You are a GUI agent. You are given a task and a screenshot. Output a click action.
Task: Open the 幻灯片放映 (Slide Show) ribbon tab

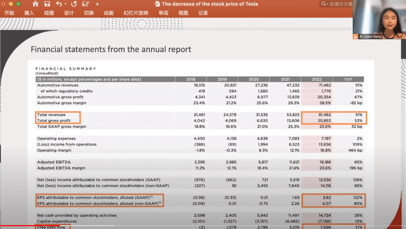[136, 13]
